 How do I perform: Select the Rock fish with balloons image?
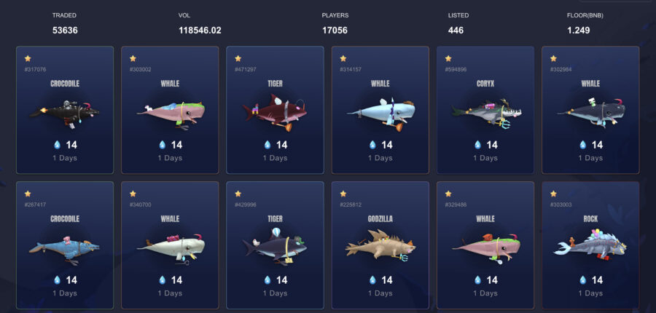pyautogui.click(x=590, y=247)
